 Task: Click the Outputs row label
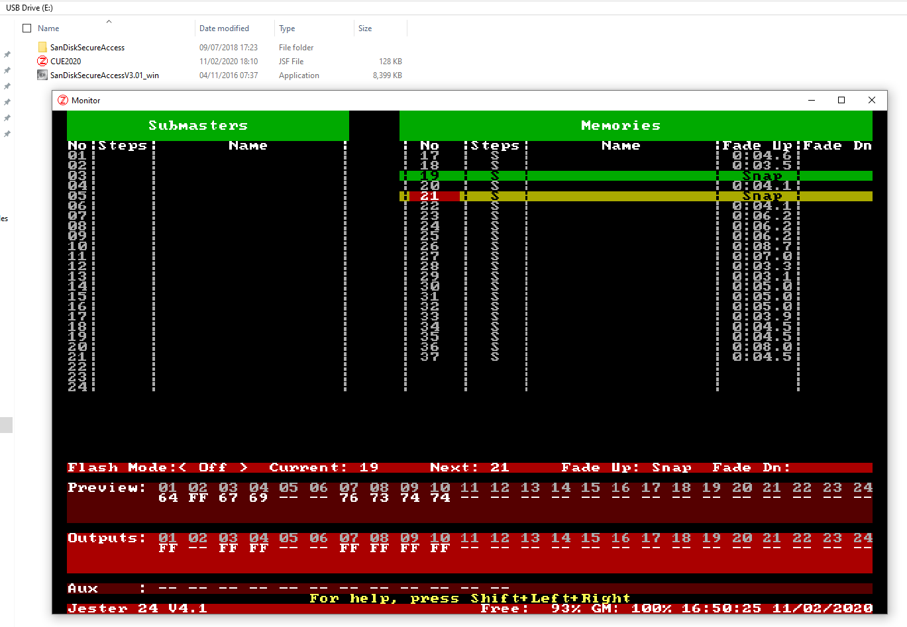pyautogui.click(x=107, y=538)
